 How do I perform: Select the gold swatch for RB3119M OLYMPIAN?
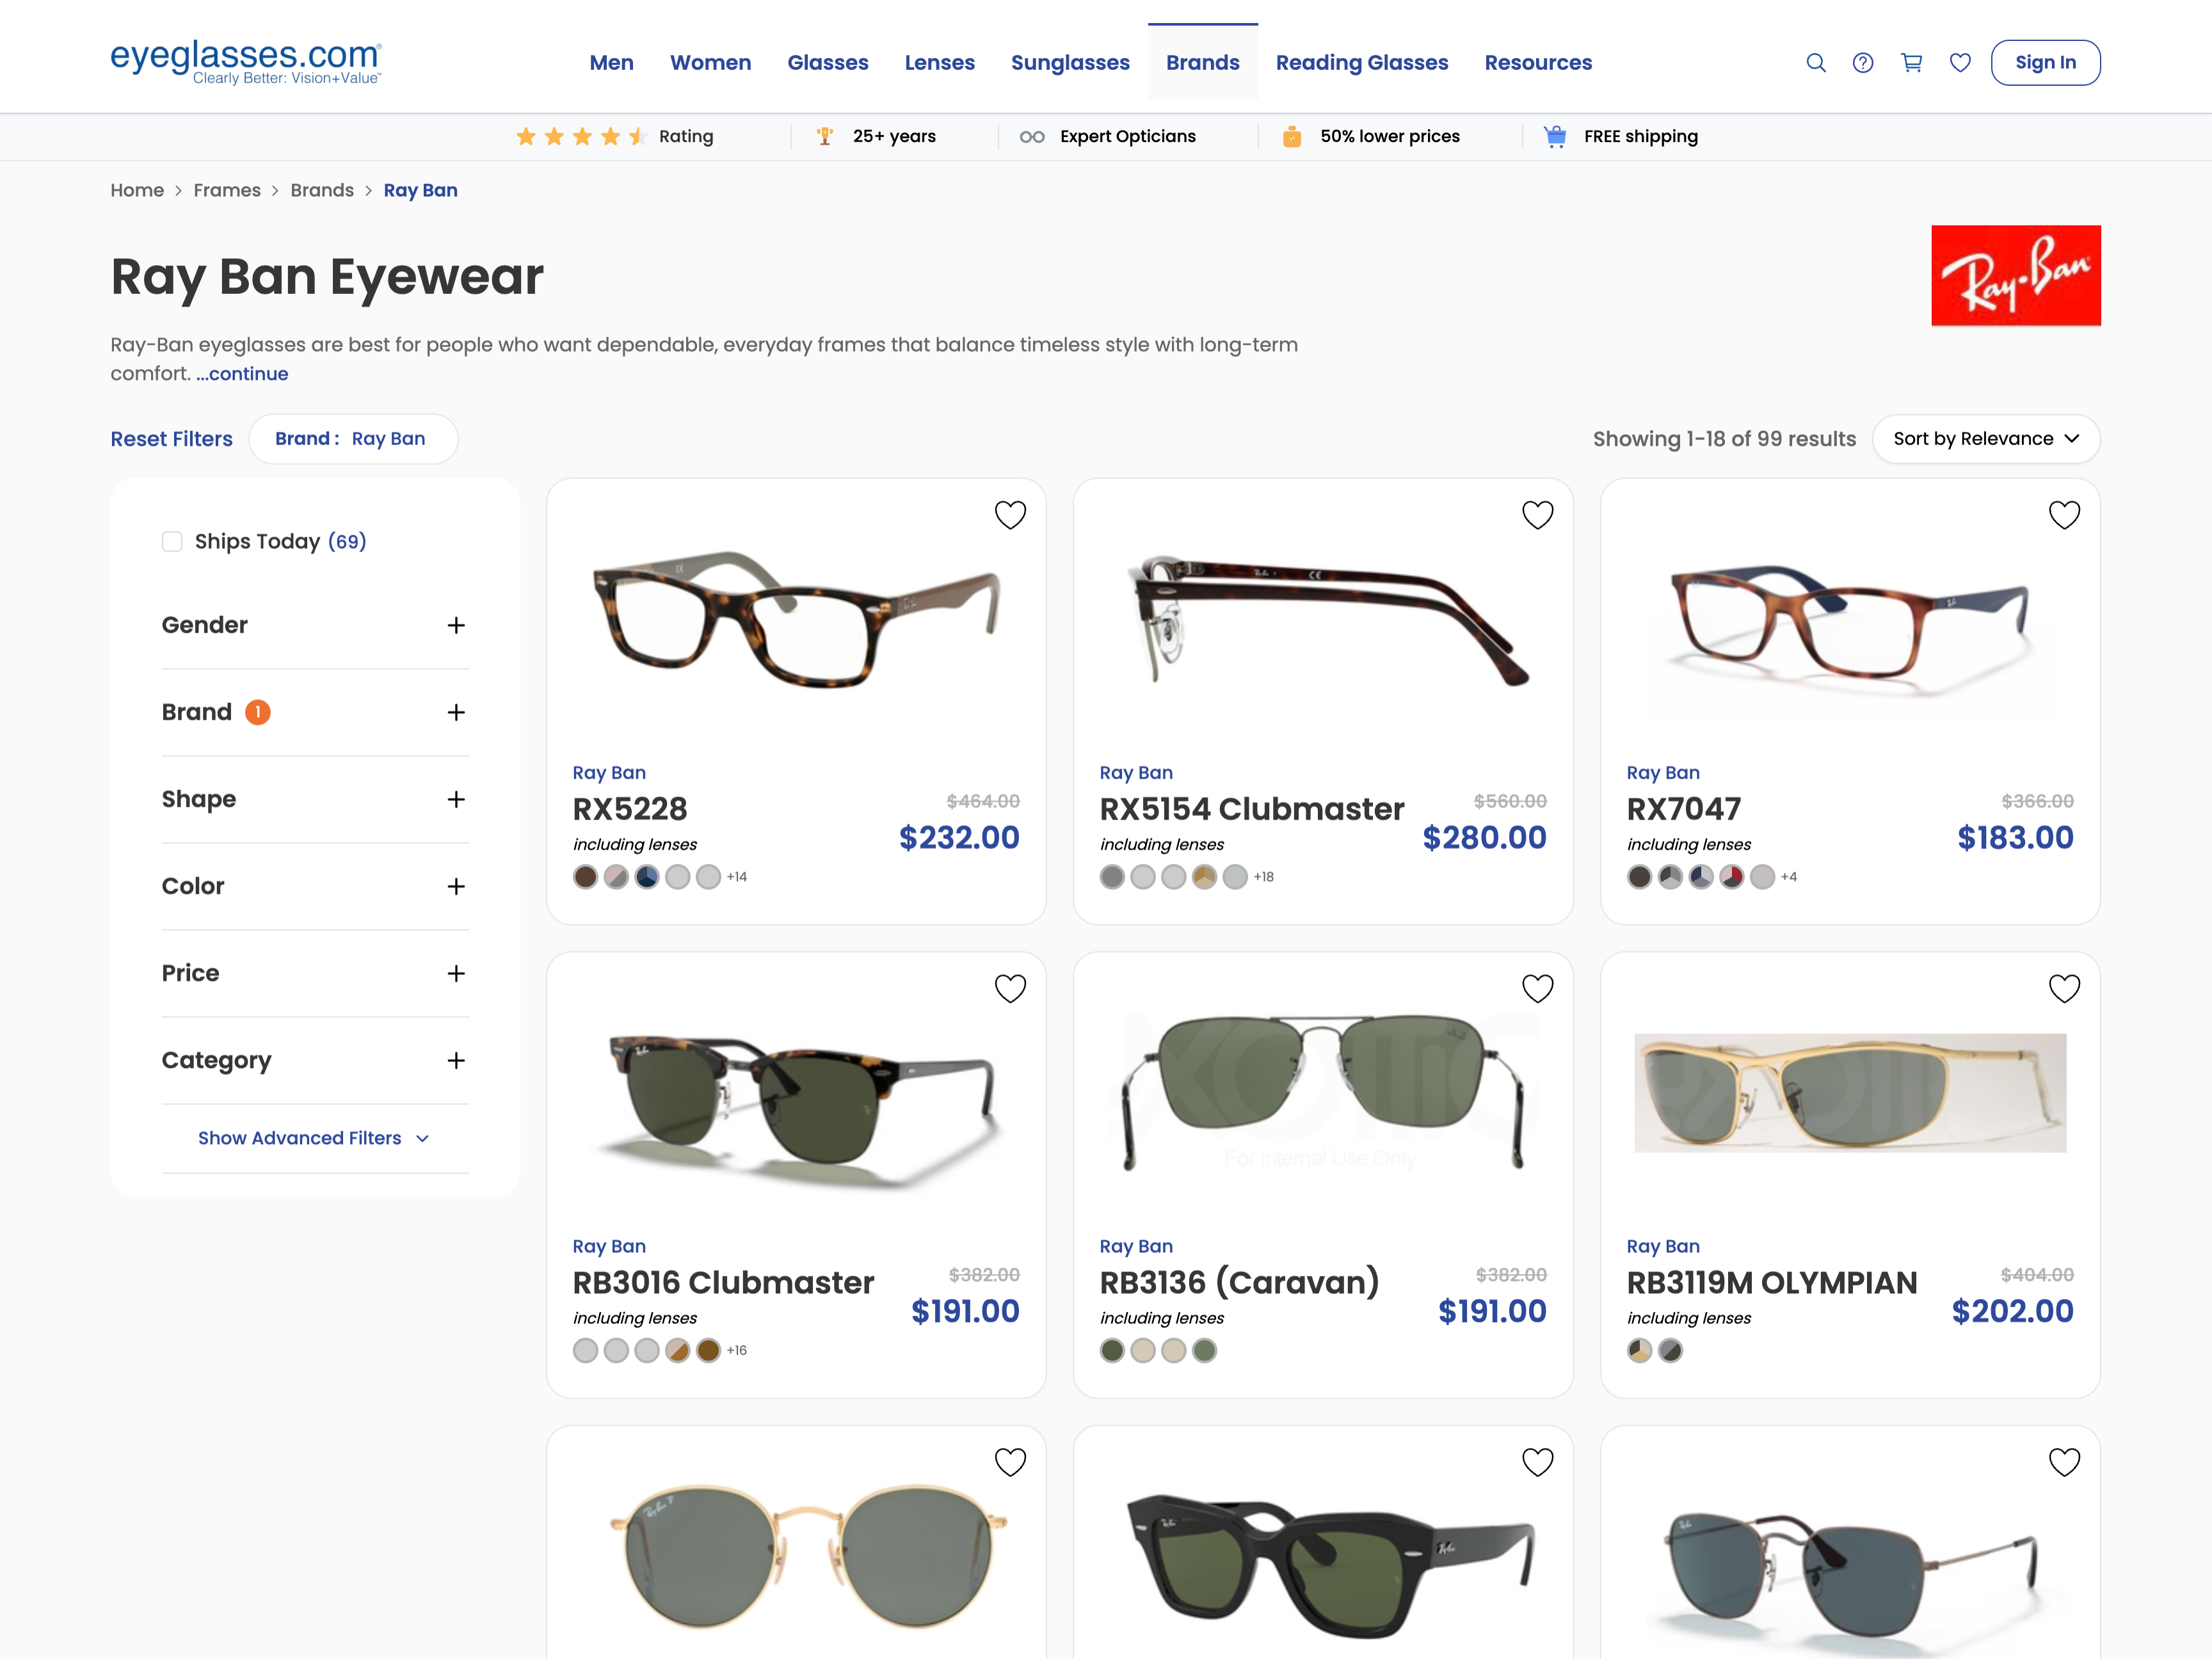(1640, 1351)
